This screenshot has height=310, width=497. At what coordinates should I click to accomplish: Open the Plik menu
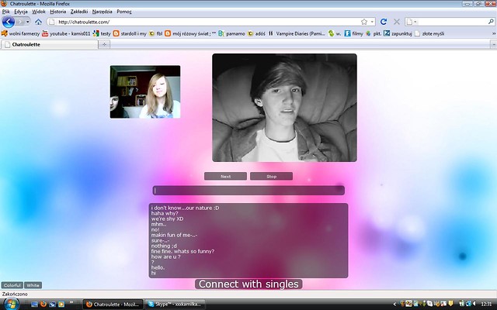pyautogui.click(x=5, y=12)
